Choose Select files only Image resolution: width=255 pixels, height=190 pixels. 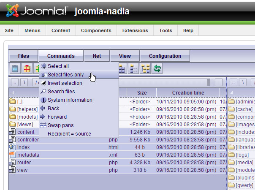click(79, 74)
